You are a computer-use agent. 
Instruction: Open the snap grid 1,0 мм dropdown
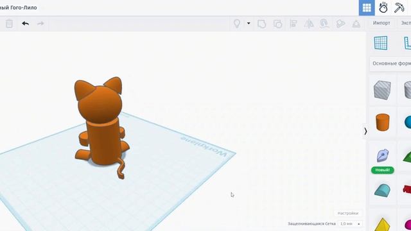[x=351, y=224]
